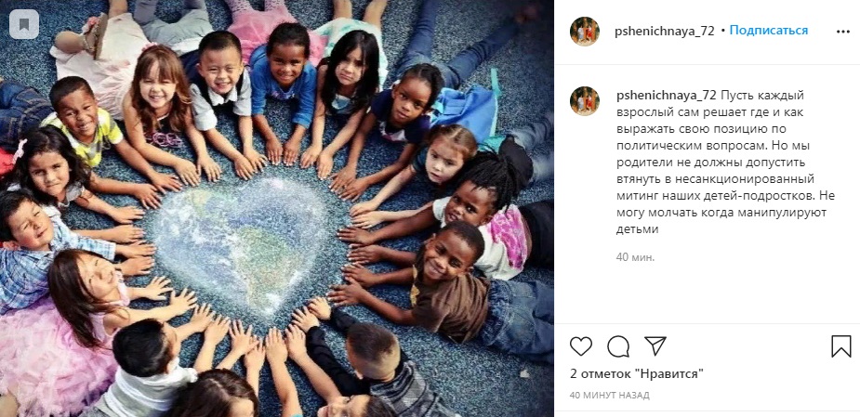The height and width of the screenshot is (417, 860).
Task: Open the three-dot more options menu
Action: pyautogui.click(x=843, y=32)
